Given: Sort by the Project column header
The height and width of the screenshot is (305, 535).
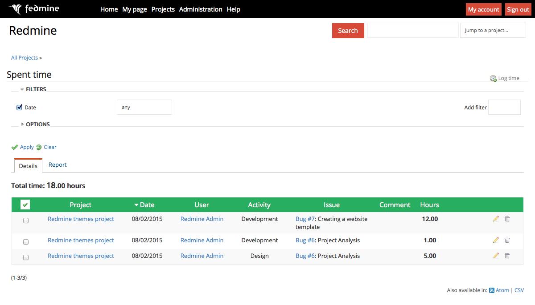Looking at the screenshot, I should click(x=81, y=205).
